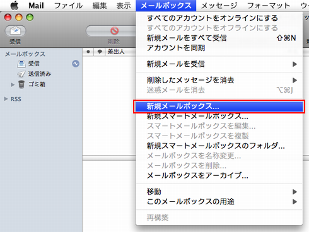Expand the RSS section triangle
Viewport: 309px width, 232px height.
click(x=6, y=99)
